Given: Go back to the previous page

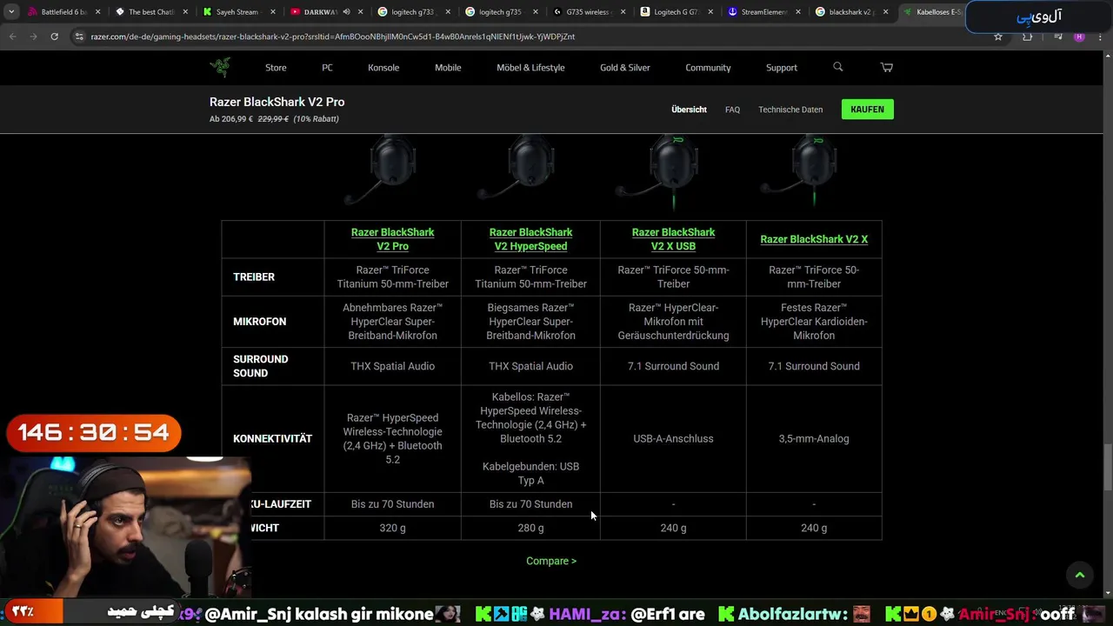Looking at the screenshot, I should 12,37.
